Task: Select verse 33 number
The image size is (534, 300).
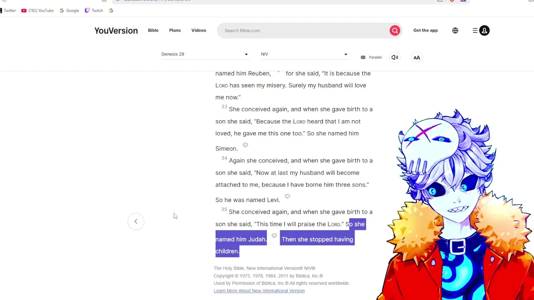Action: (x=224, y=107)
